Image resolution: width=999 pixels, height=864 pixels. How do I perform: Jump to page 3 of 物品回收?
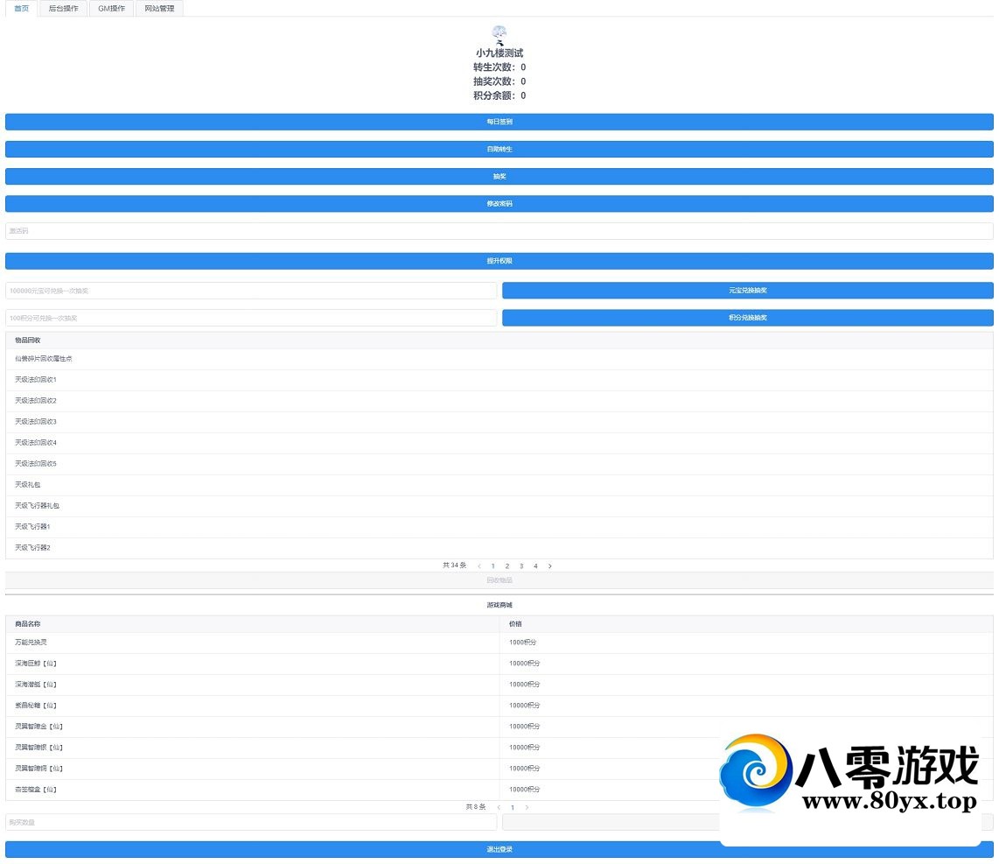pos(521,566)
